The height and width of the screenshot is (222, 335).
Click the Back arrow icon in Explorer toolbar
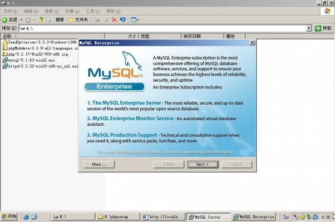pyautogui.click(x=4, y=20)
